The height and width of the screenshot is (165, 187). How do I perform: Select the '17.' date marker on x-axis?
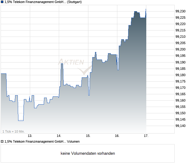point(146,136)
